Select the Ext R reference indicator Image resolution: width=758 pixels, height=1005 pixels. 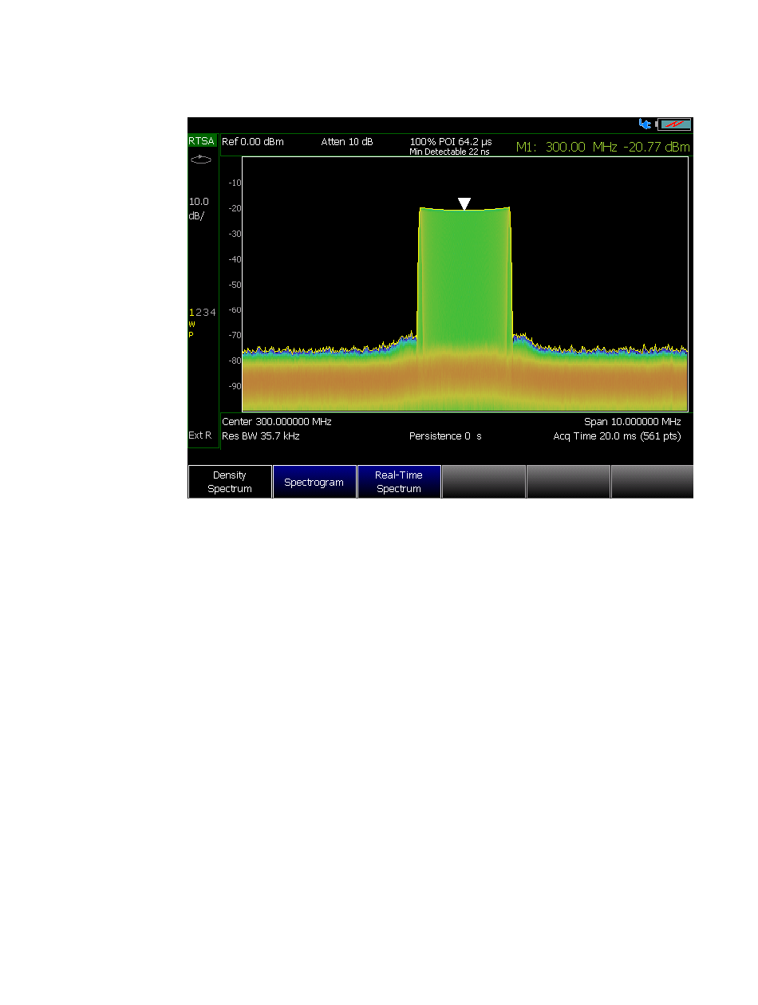click(x=200, y=436)
